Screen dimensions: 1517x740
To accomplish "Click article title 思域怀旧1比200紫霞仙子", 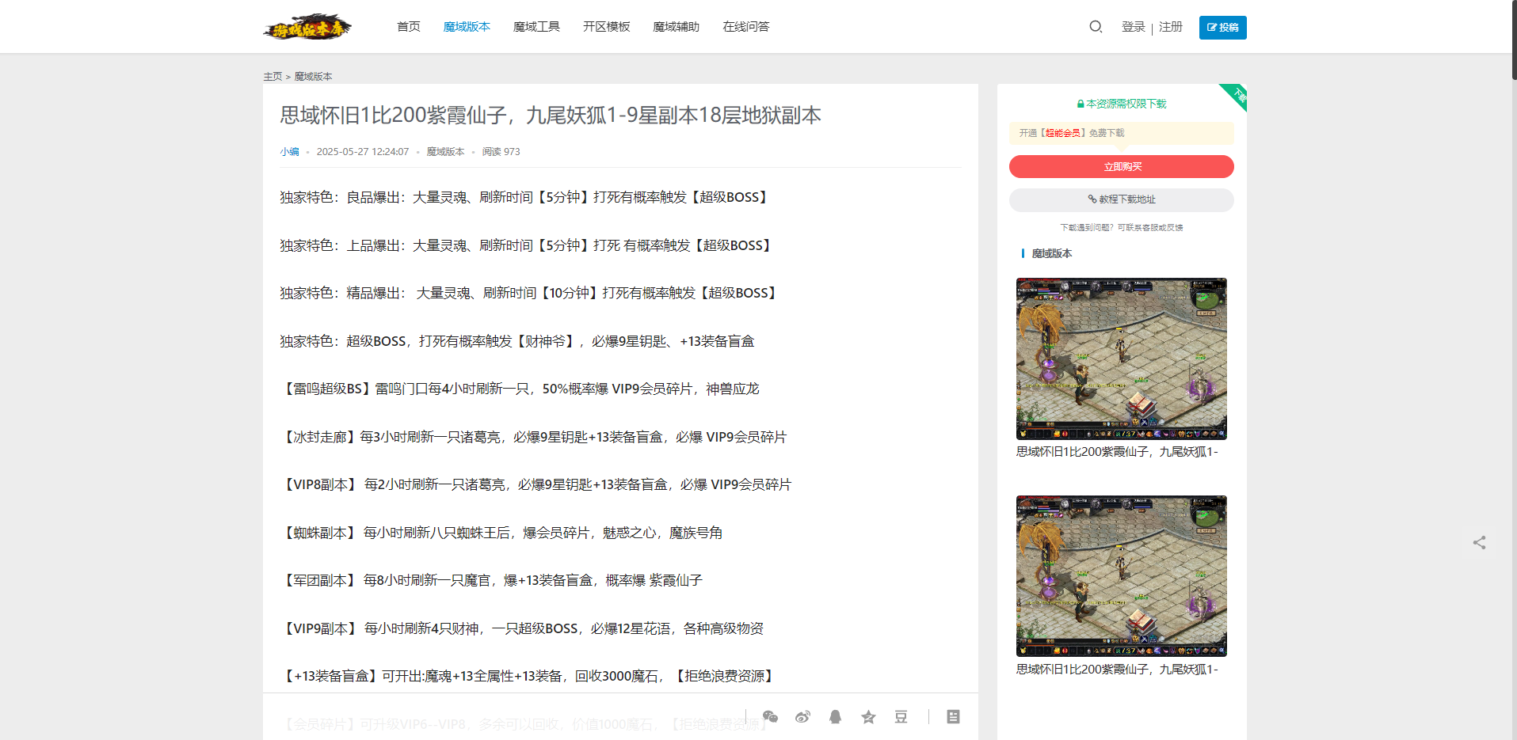I will pos(551,116).
